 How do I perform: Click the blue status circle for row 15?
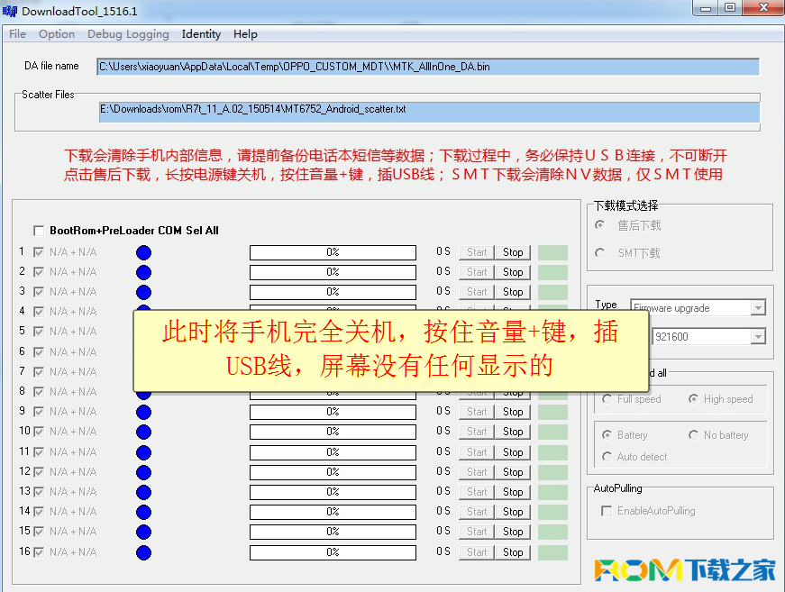pos(143,532)
